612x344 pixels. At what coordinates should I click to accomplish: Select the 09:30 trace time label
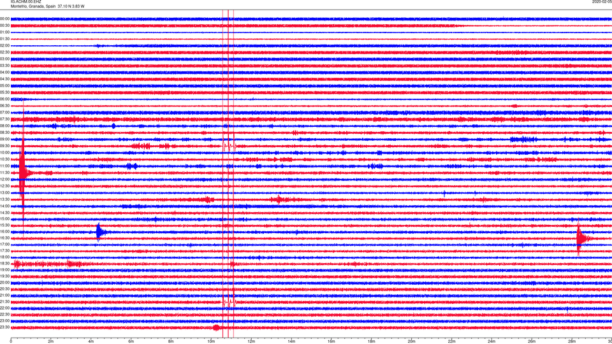[4, 146]
